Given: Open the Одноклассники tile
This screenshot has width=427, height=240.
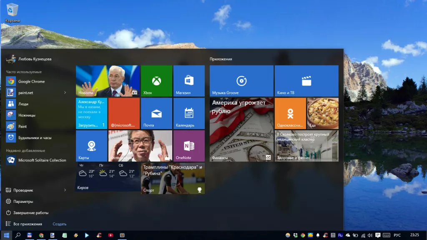Looking at the screenshot, I should (290, 113).
